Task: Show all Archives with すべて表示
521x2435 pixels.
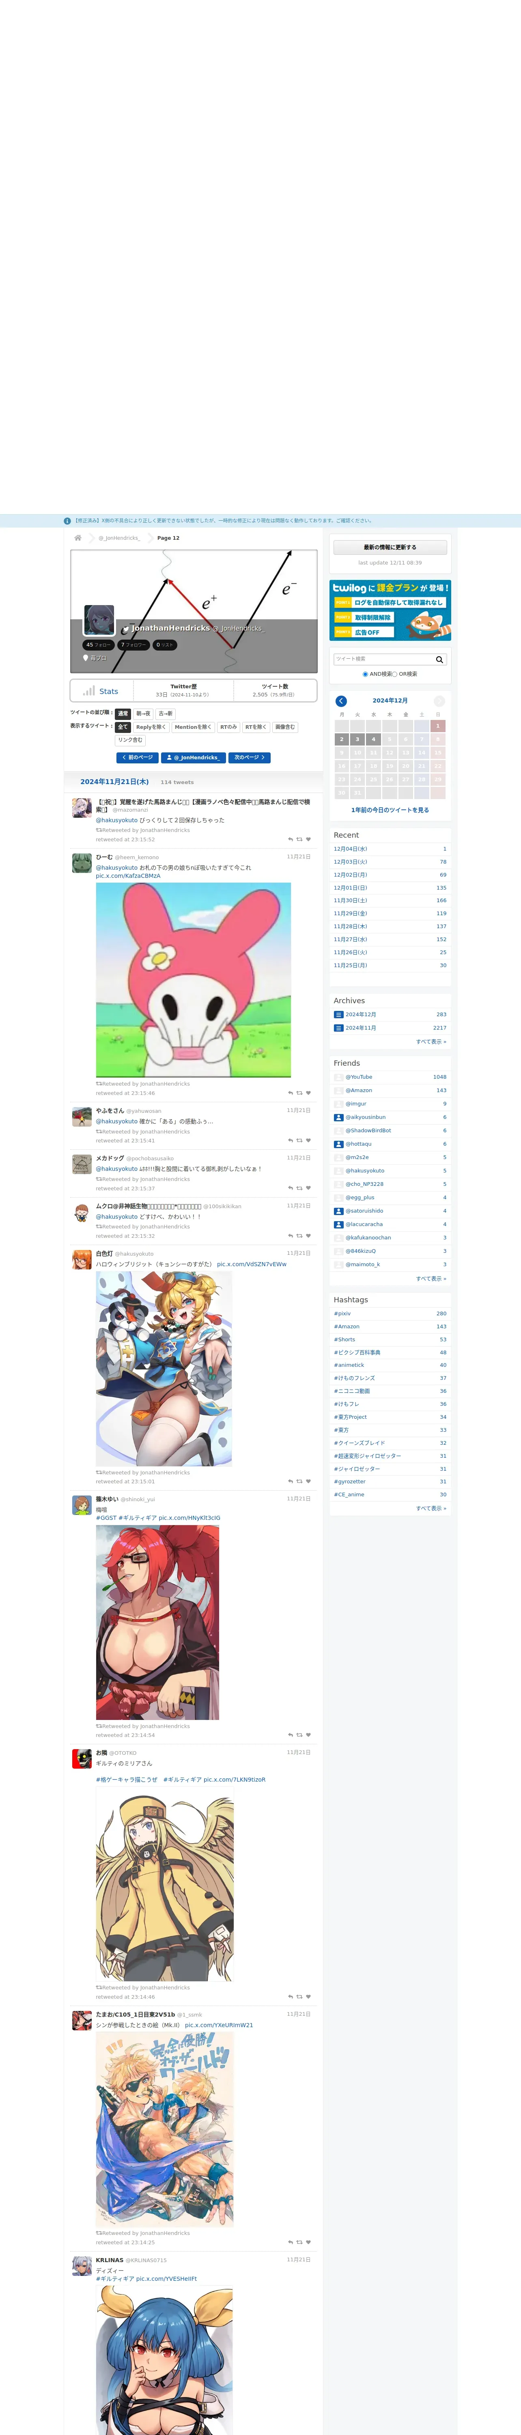Action: [x=431, y=1042]
